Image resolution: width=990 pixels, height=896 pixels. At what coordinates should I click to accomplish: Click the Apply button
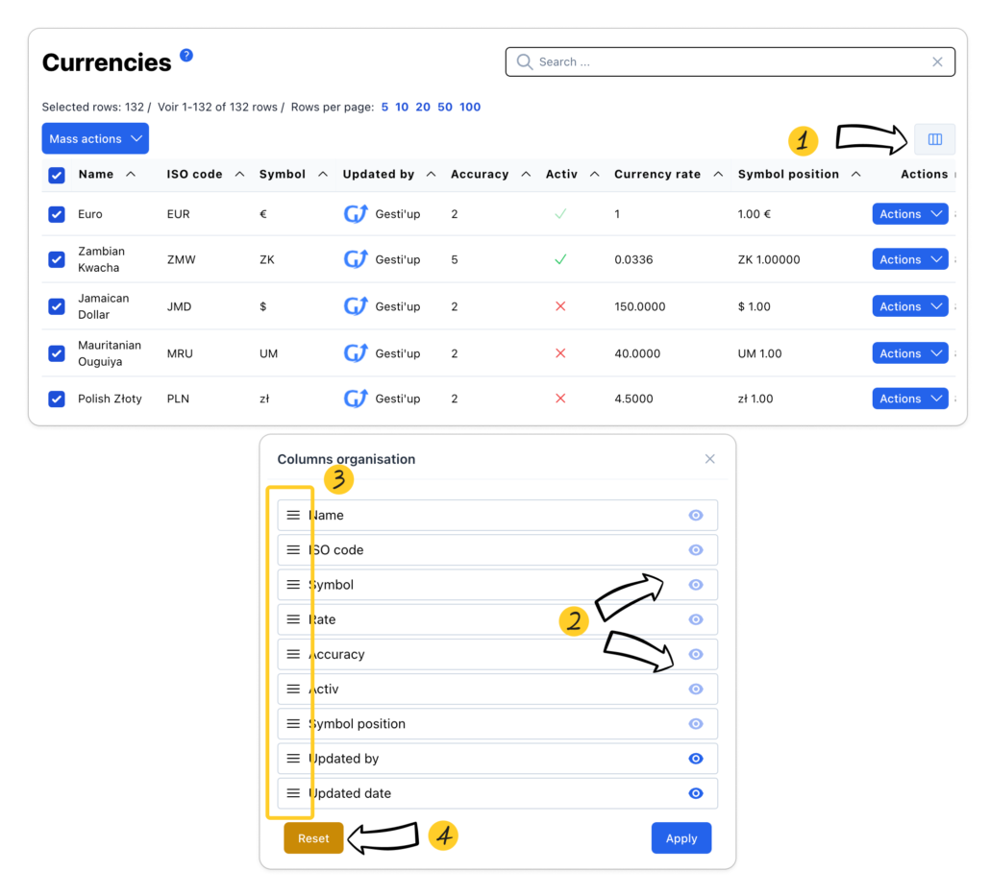click(681, 838)
